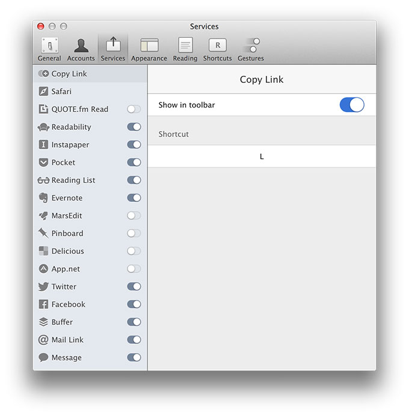
Task: Click the Instapaper icon
Action: point(43,145)
